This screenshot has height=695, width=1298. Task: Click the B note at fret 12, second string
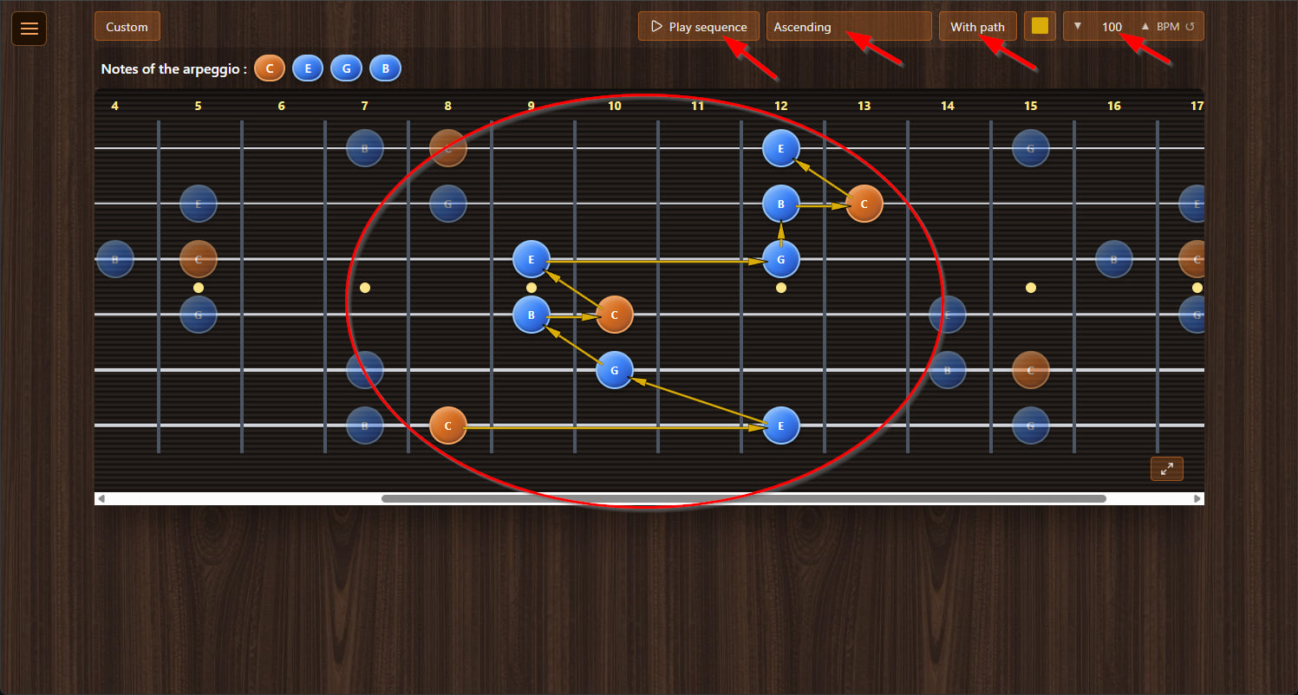781,204
